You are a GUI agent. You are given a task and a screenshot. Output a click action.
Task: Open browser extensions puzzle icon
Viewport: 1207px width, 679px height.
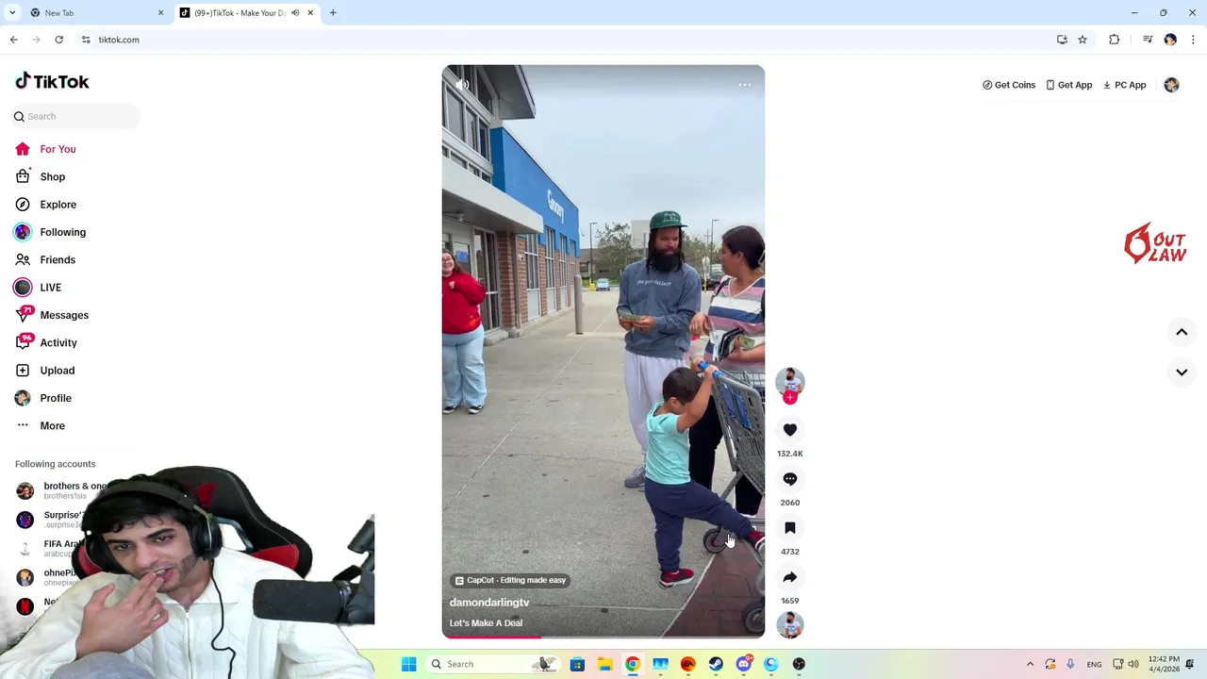pyautogui.click(x=1115, y=40)
